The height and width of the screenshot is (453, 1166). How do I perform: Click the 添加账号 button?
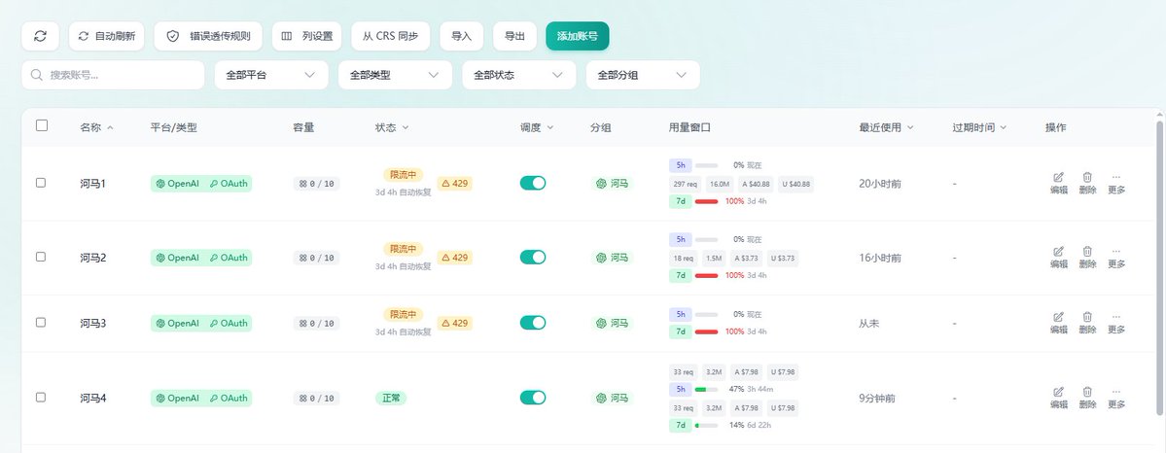click(x=577, y=36)
